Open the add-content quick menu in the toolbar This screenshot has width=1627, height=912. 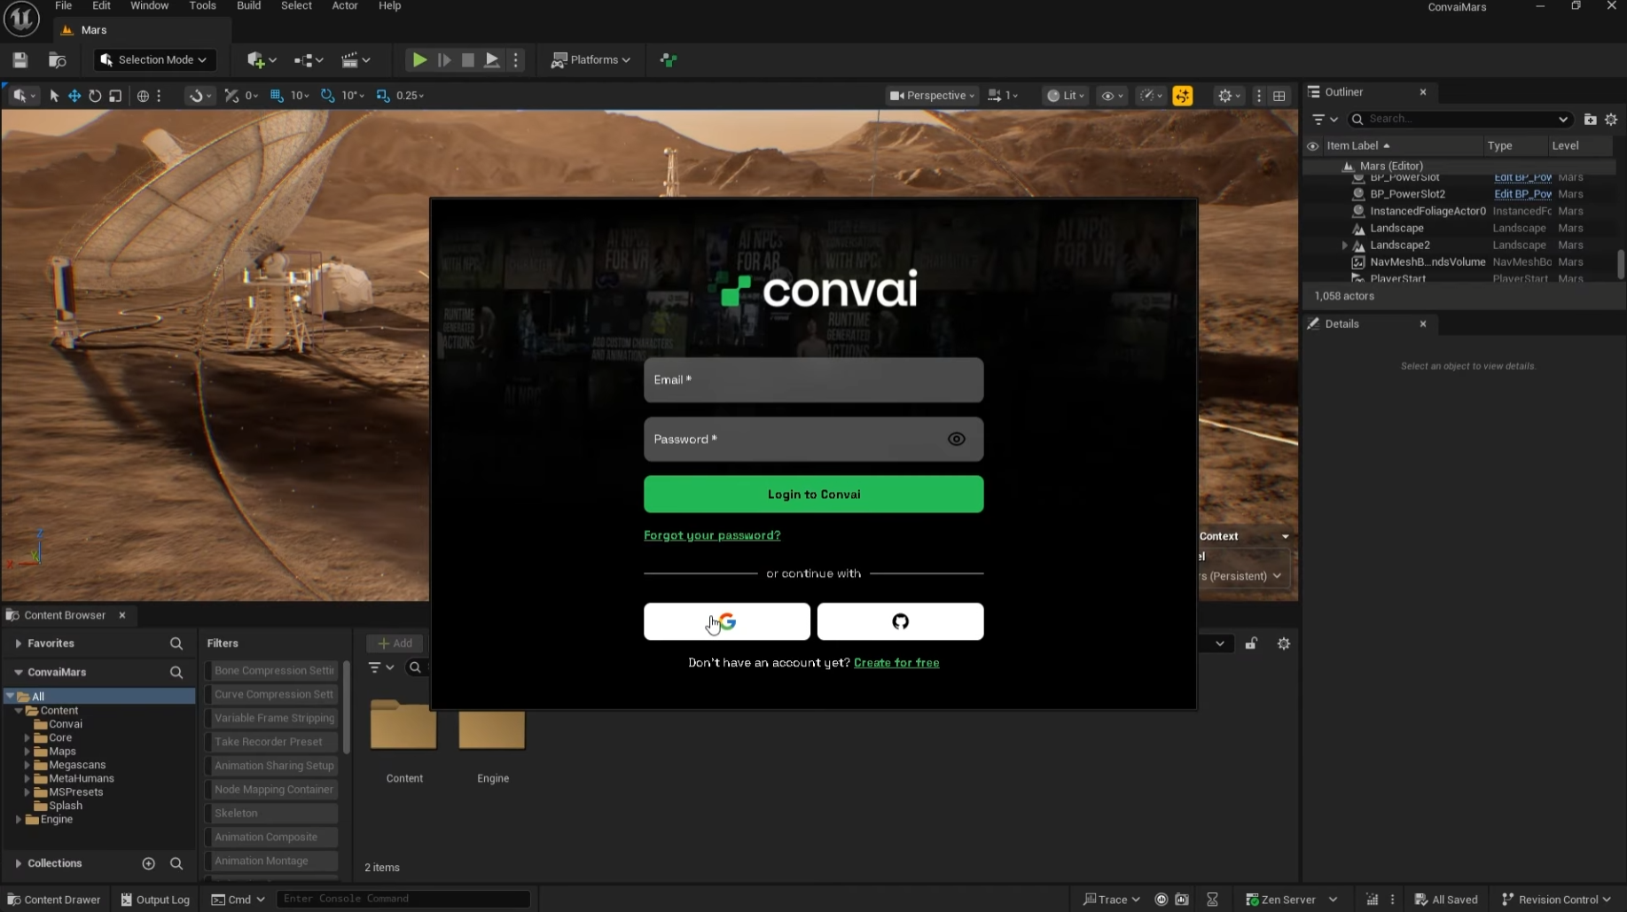tap(262, 59)
